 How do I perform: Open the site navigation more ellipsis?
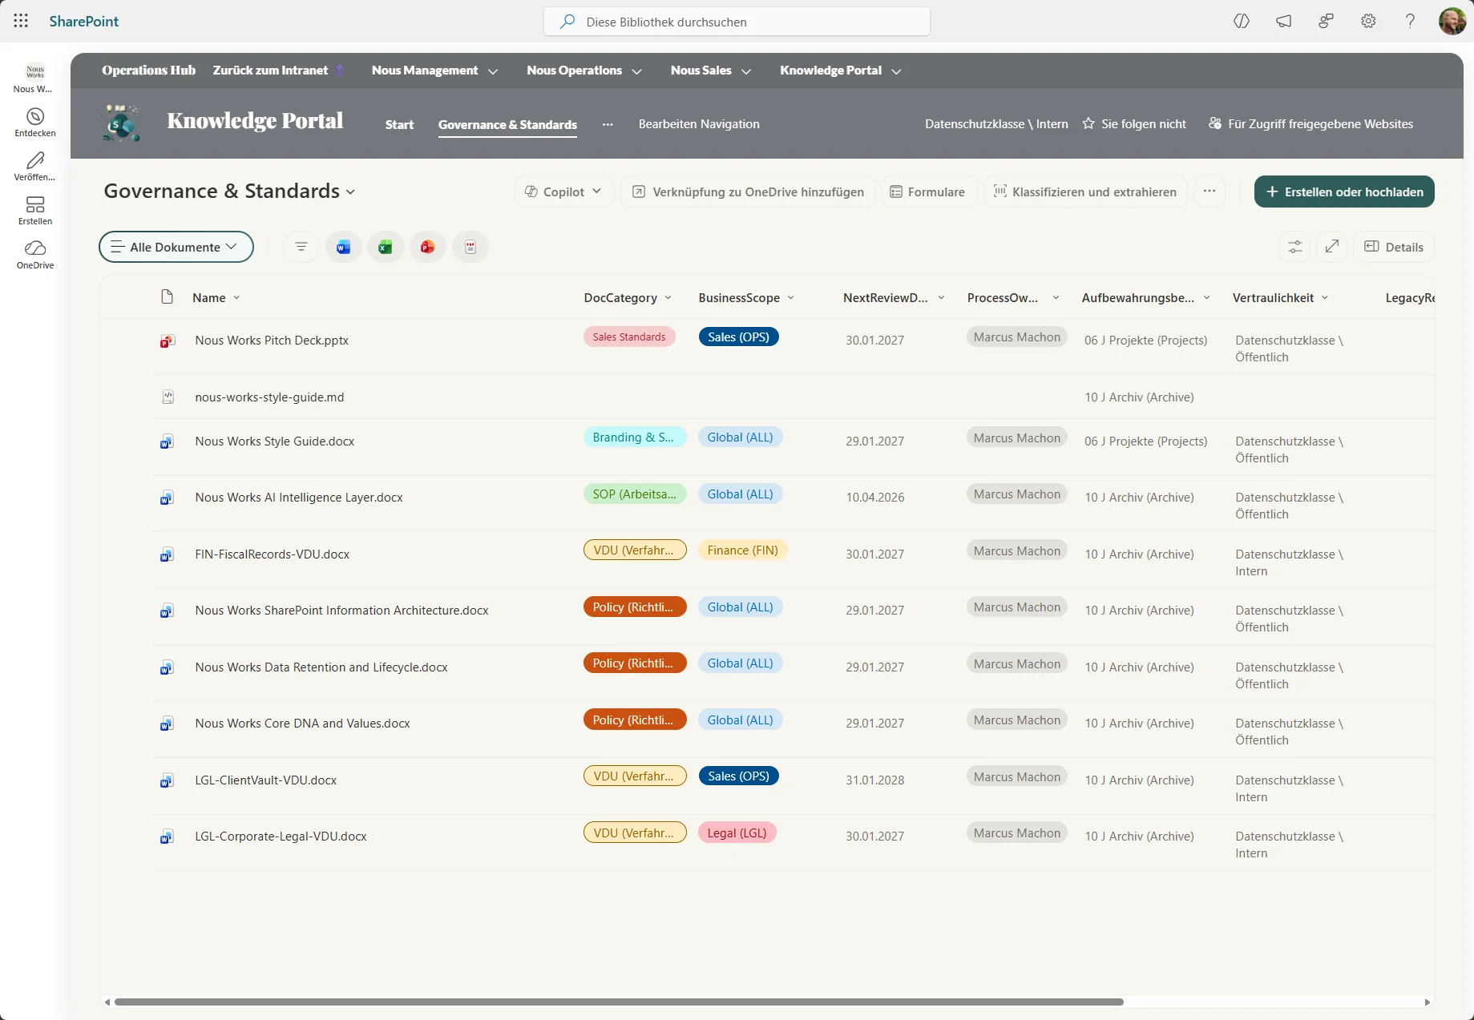coord(608,124)
